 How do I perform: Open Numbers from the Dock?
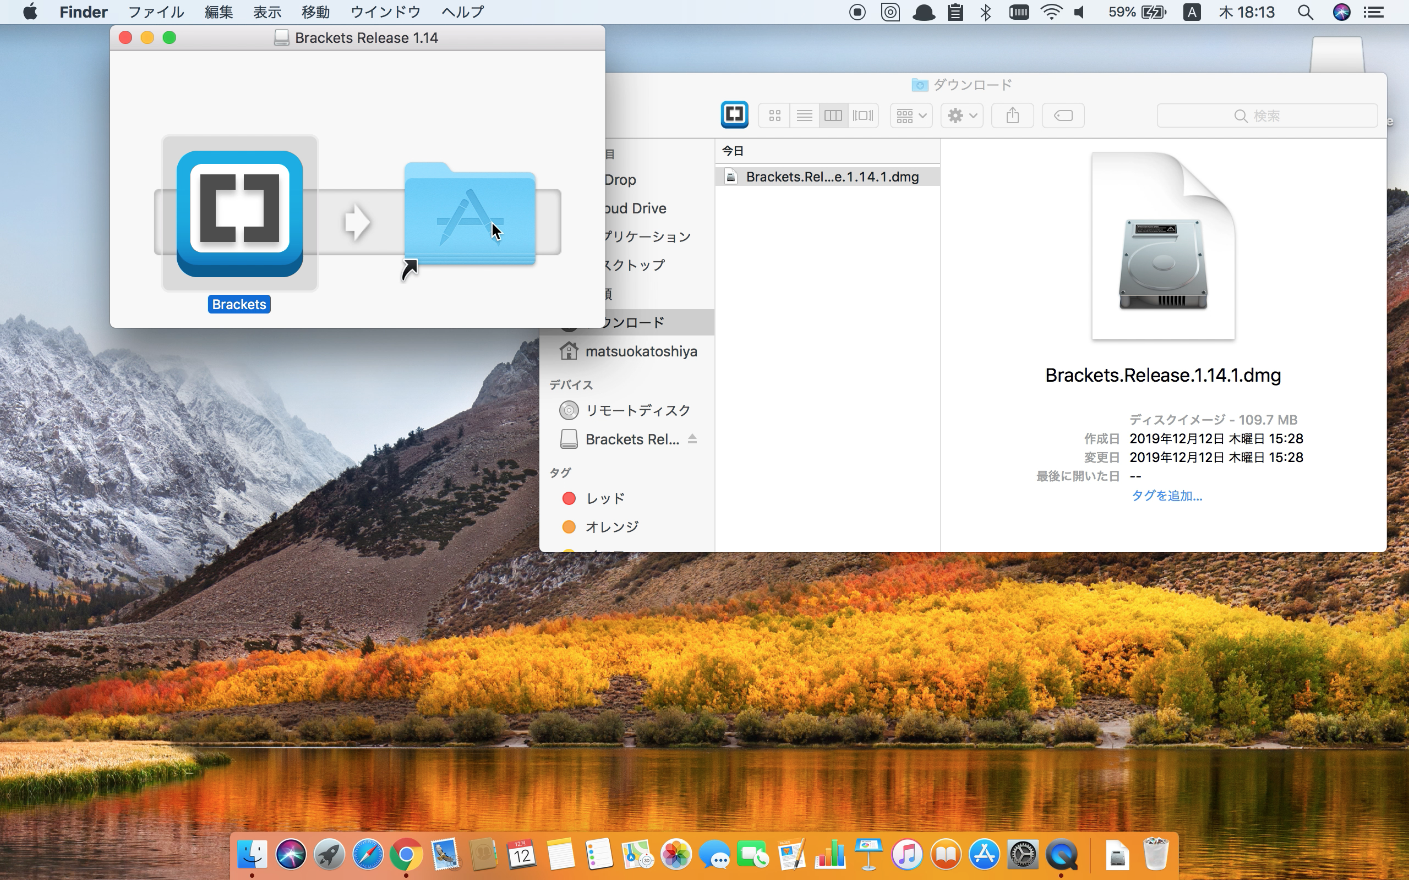pyautogui.click(x=830, y=854)
